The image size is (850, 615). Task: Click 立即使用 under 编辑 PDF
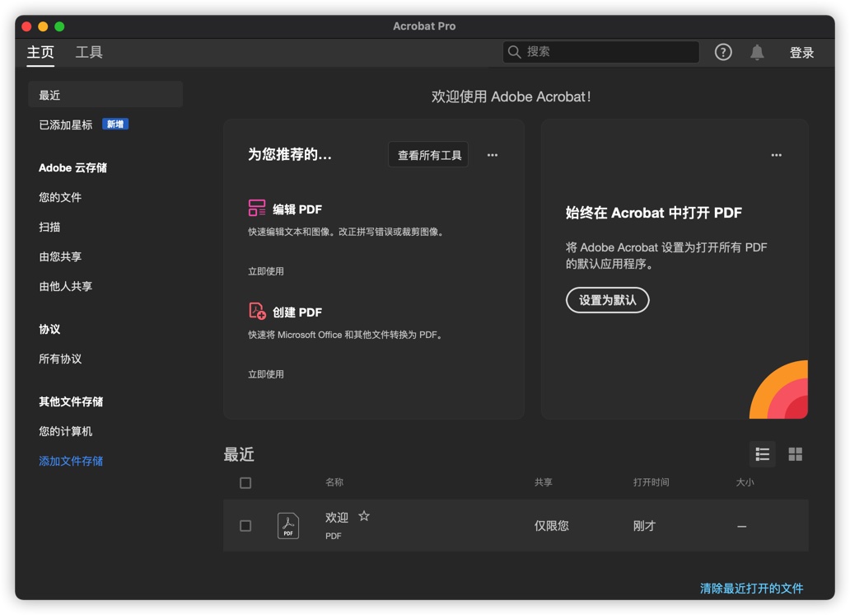click(x=265, y=271)
